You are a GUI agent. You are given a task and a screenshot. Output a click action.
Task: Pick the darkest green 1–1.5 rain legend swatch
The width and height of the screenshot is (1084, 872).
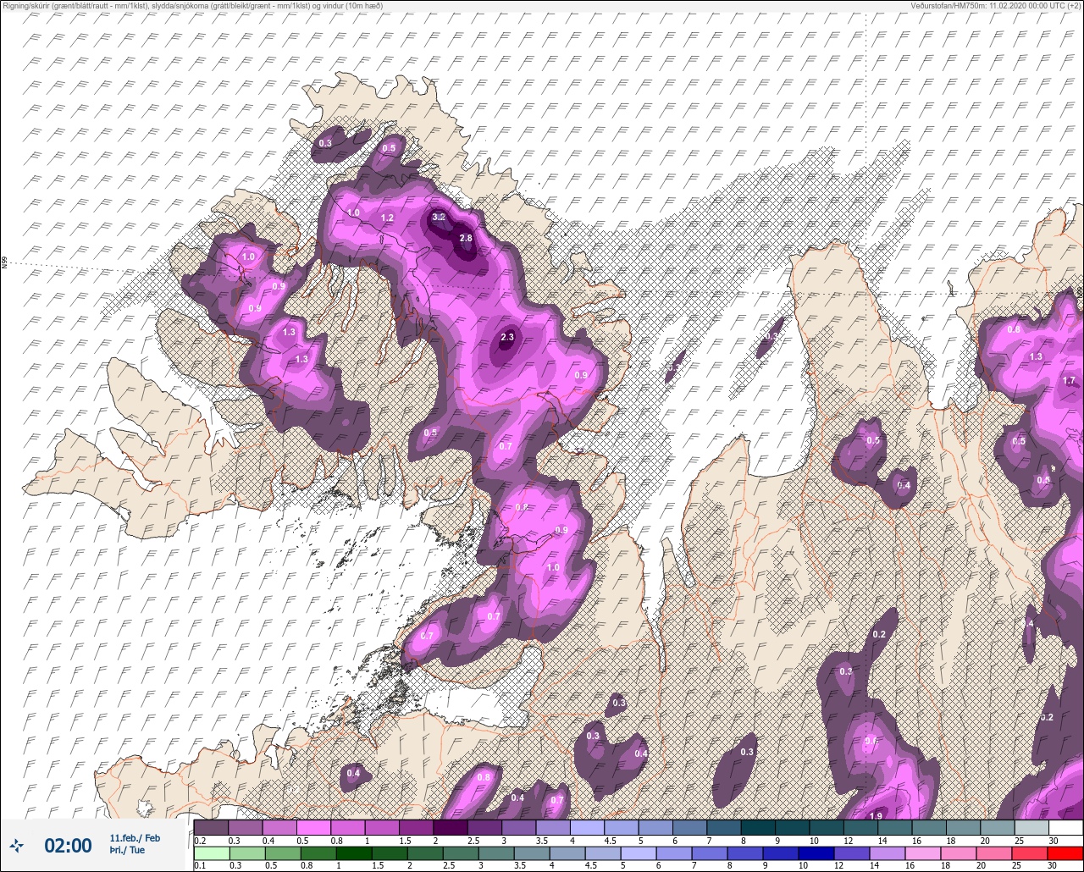(356, 853)
